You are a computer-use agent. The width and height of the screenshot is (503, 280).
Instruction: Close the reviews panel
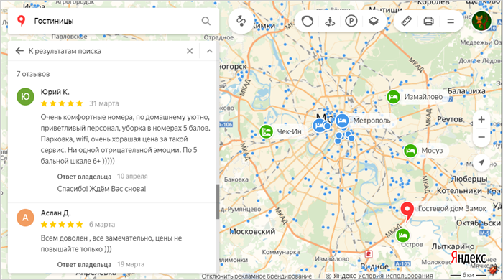[190, 51]
